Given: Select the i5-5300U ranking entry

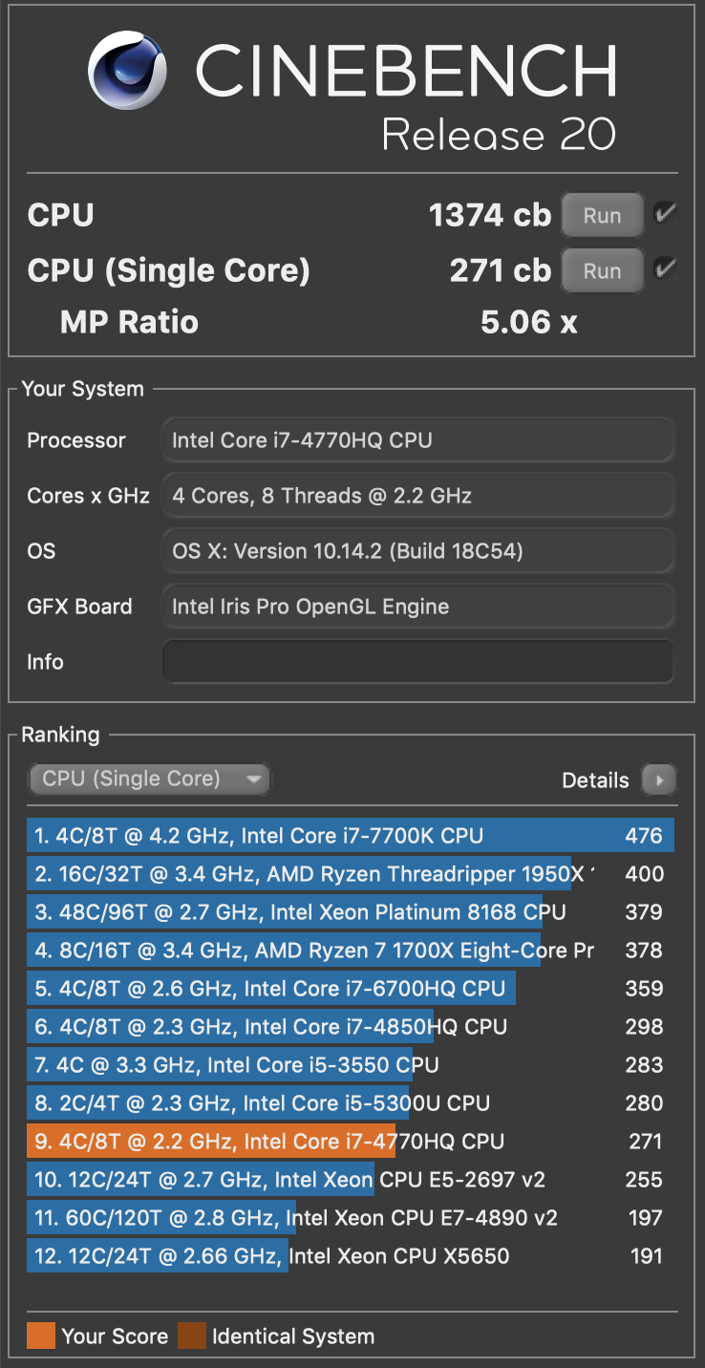Looking at the screenshot, I should tap(351, 1103).
